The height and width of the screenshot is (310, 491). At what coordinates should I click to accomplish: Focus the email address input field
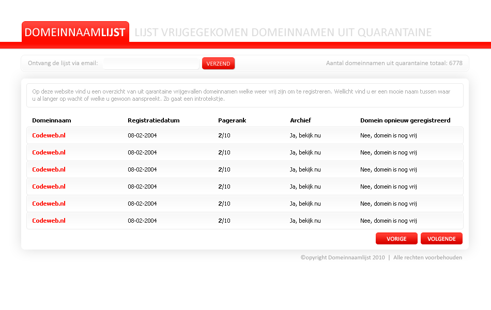click(x=151, y=64)
